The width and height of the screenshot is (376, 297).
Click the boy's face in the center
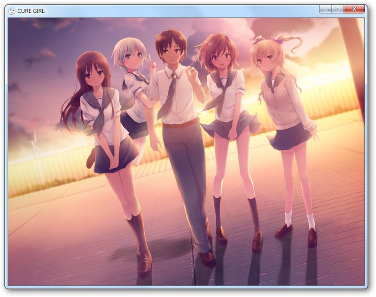[x=171, y=52]
